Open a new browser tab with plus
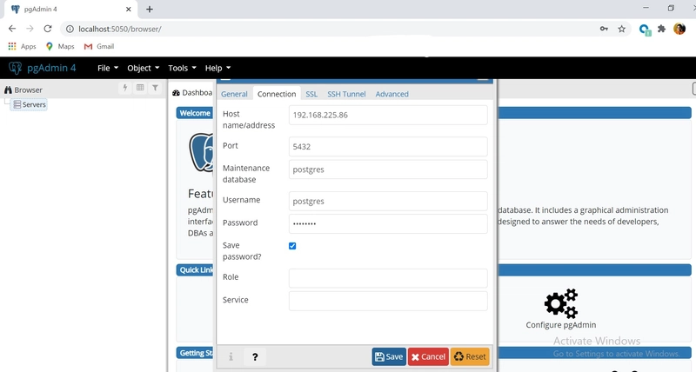Image resolution: width=696 pixels, height=372 pixels. coord(150,10)
